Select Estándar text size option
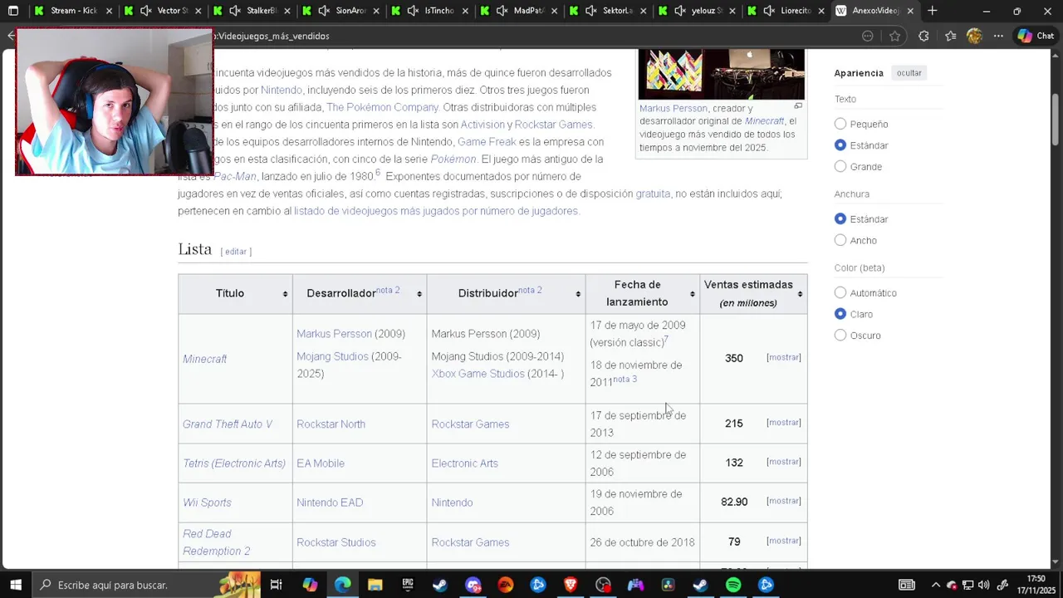The width and height of the screenshot is (1063, 598). pos(840,145)
